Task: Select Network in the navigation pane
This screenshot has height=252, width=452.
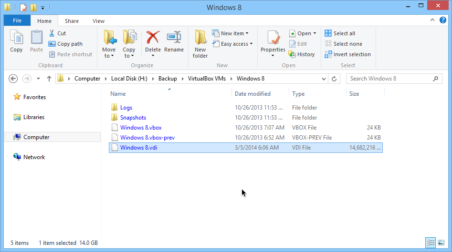Action: pos(29,157)
